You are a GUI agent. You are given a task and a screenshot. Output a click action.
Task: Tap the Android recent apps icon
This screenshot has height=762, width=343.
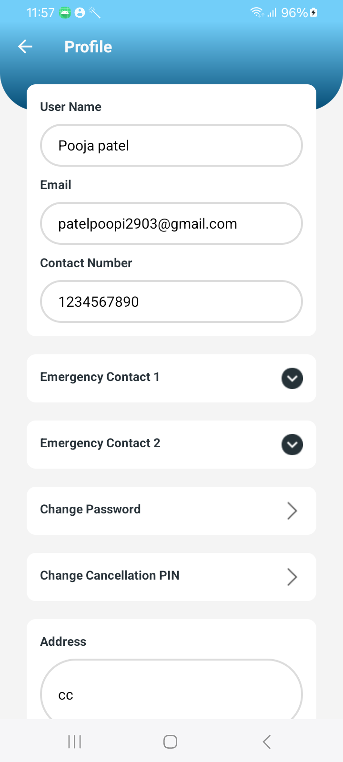[75, 742]
